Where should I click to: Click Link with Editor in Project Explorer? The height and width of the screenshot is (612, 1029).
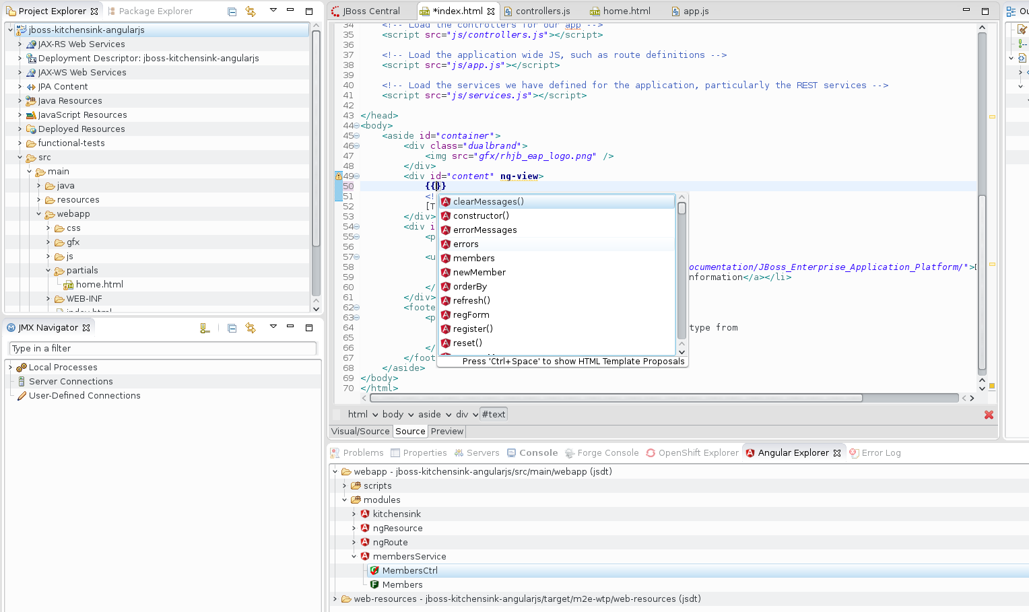[251, 11]
